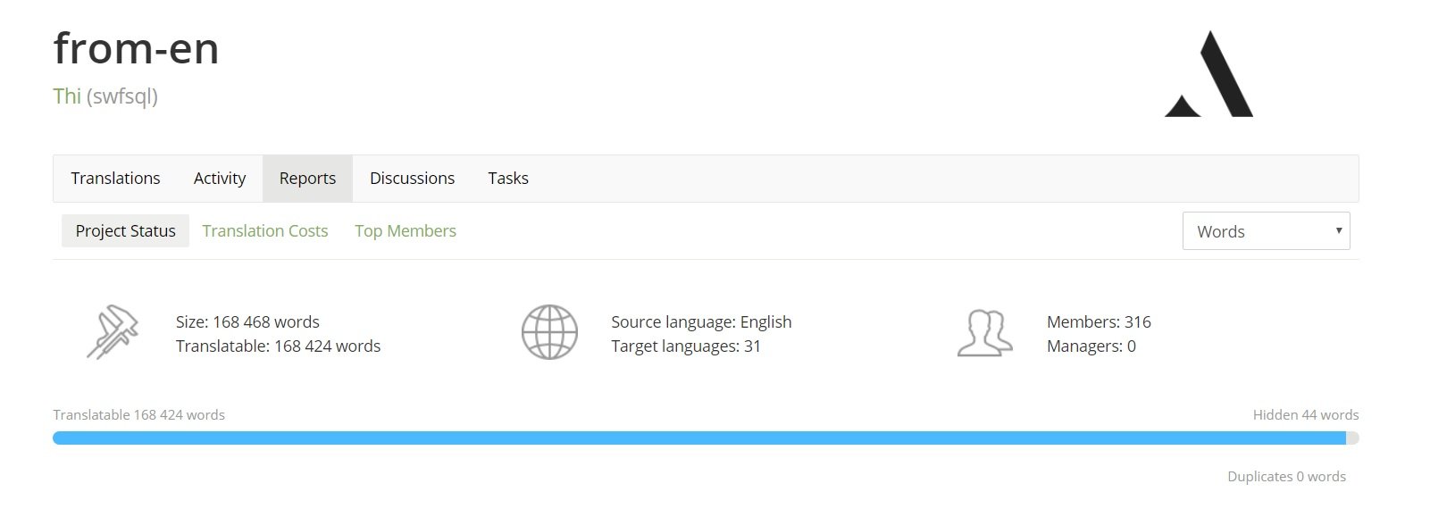The width and height of the screenshot is (1430, 517).
Task: Click 'Managers: 0' text
Action: pos(1091,346)
